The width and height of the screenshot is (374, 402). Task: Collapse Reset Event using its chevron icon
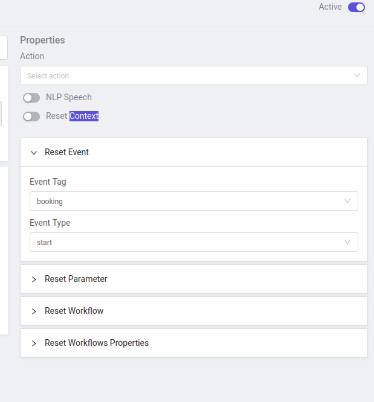point(34,153)
